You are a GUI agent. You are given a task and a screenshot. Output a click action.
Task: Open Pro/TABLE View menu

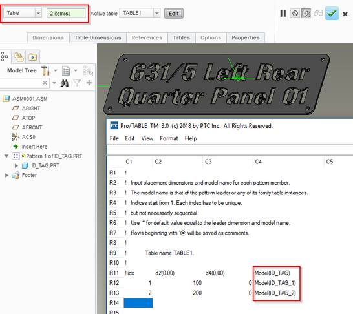pyautogui.click(x=147, y=138)
